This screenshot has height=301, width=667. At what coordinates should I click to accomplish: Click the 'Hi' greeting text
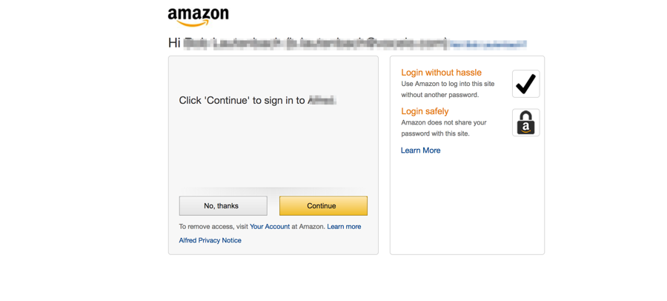(x=174, y=43)
